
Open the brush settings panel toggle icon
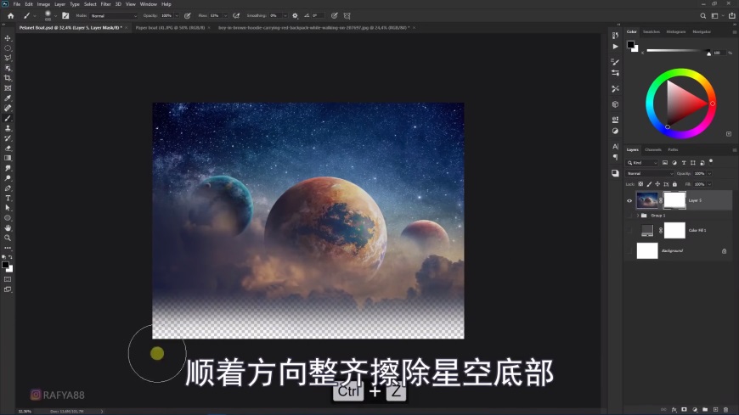[65, 15]
